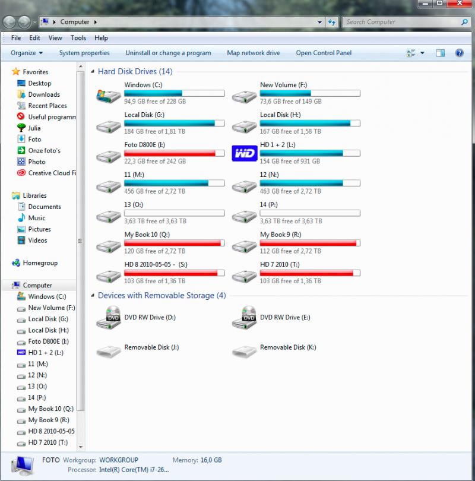
Task: Click the Help question mark icon
Action: (x=459, y=53)
